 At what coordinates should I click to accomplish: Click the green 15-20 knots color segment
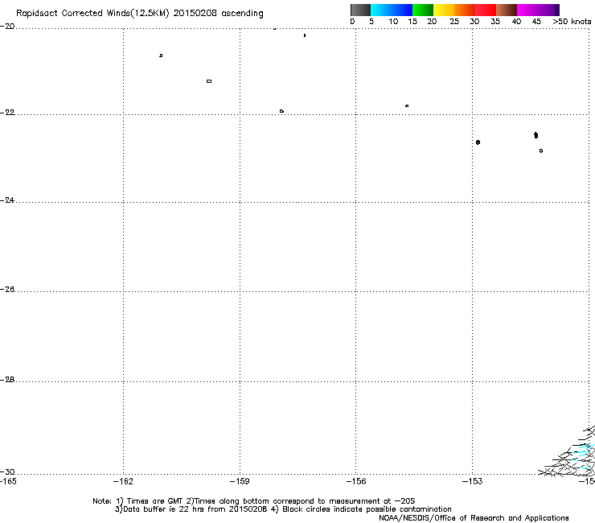pyautogui.click(x=423, y=10)
